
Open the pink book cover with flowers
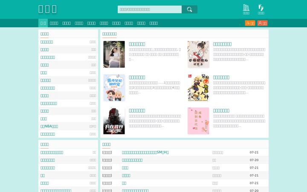coord(198,121)
